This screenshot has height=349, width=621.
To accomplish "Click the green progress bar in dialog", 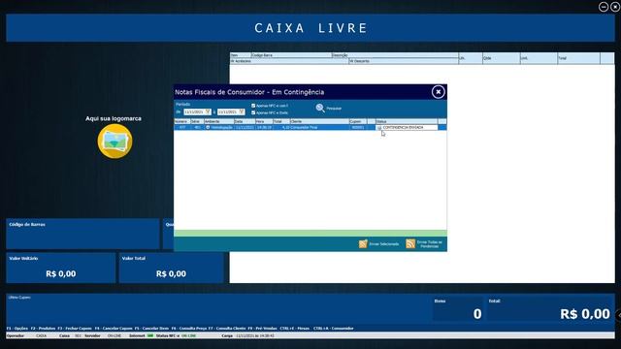I will [x=310, y=233].
